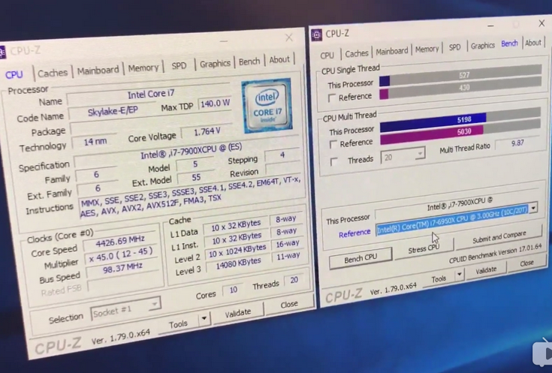Click the Close button in Bench window
This screenshot has height=373, width=552.
[526, 263]
